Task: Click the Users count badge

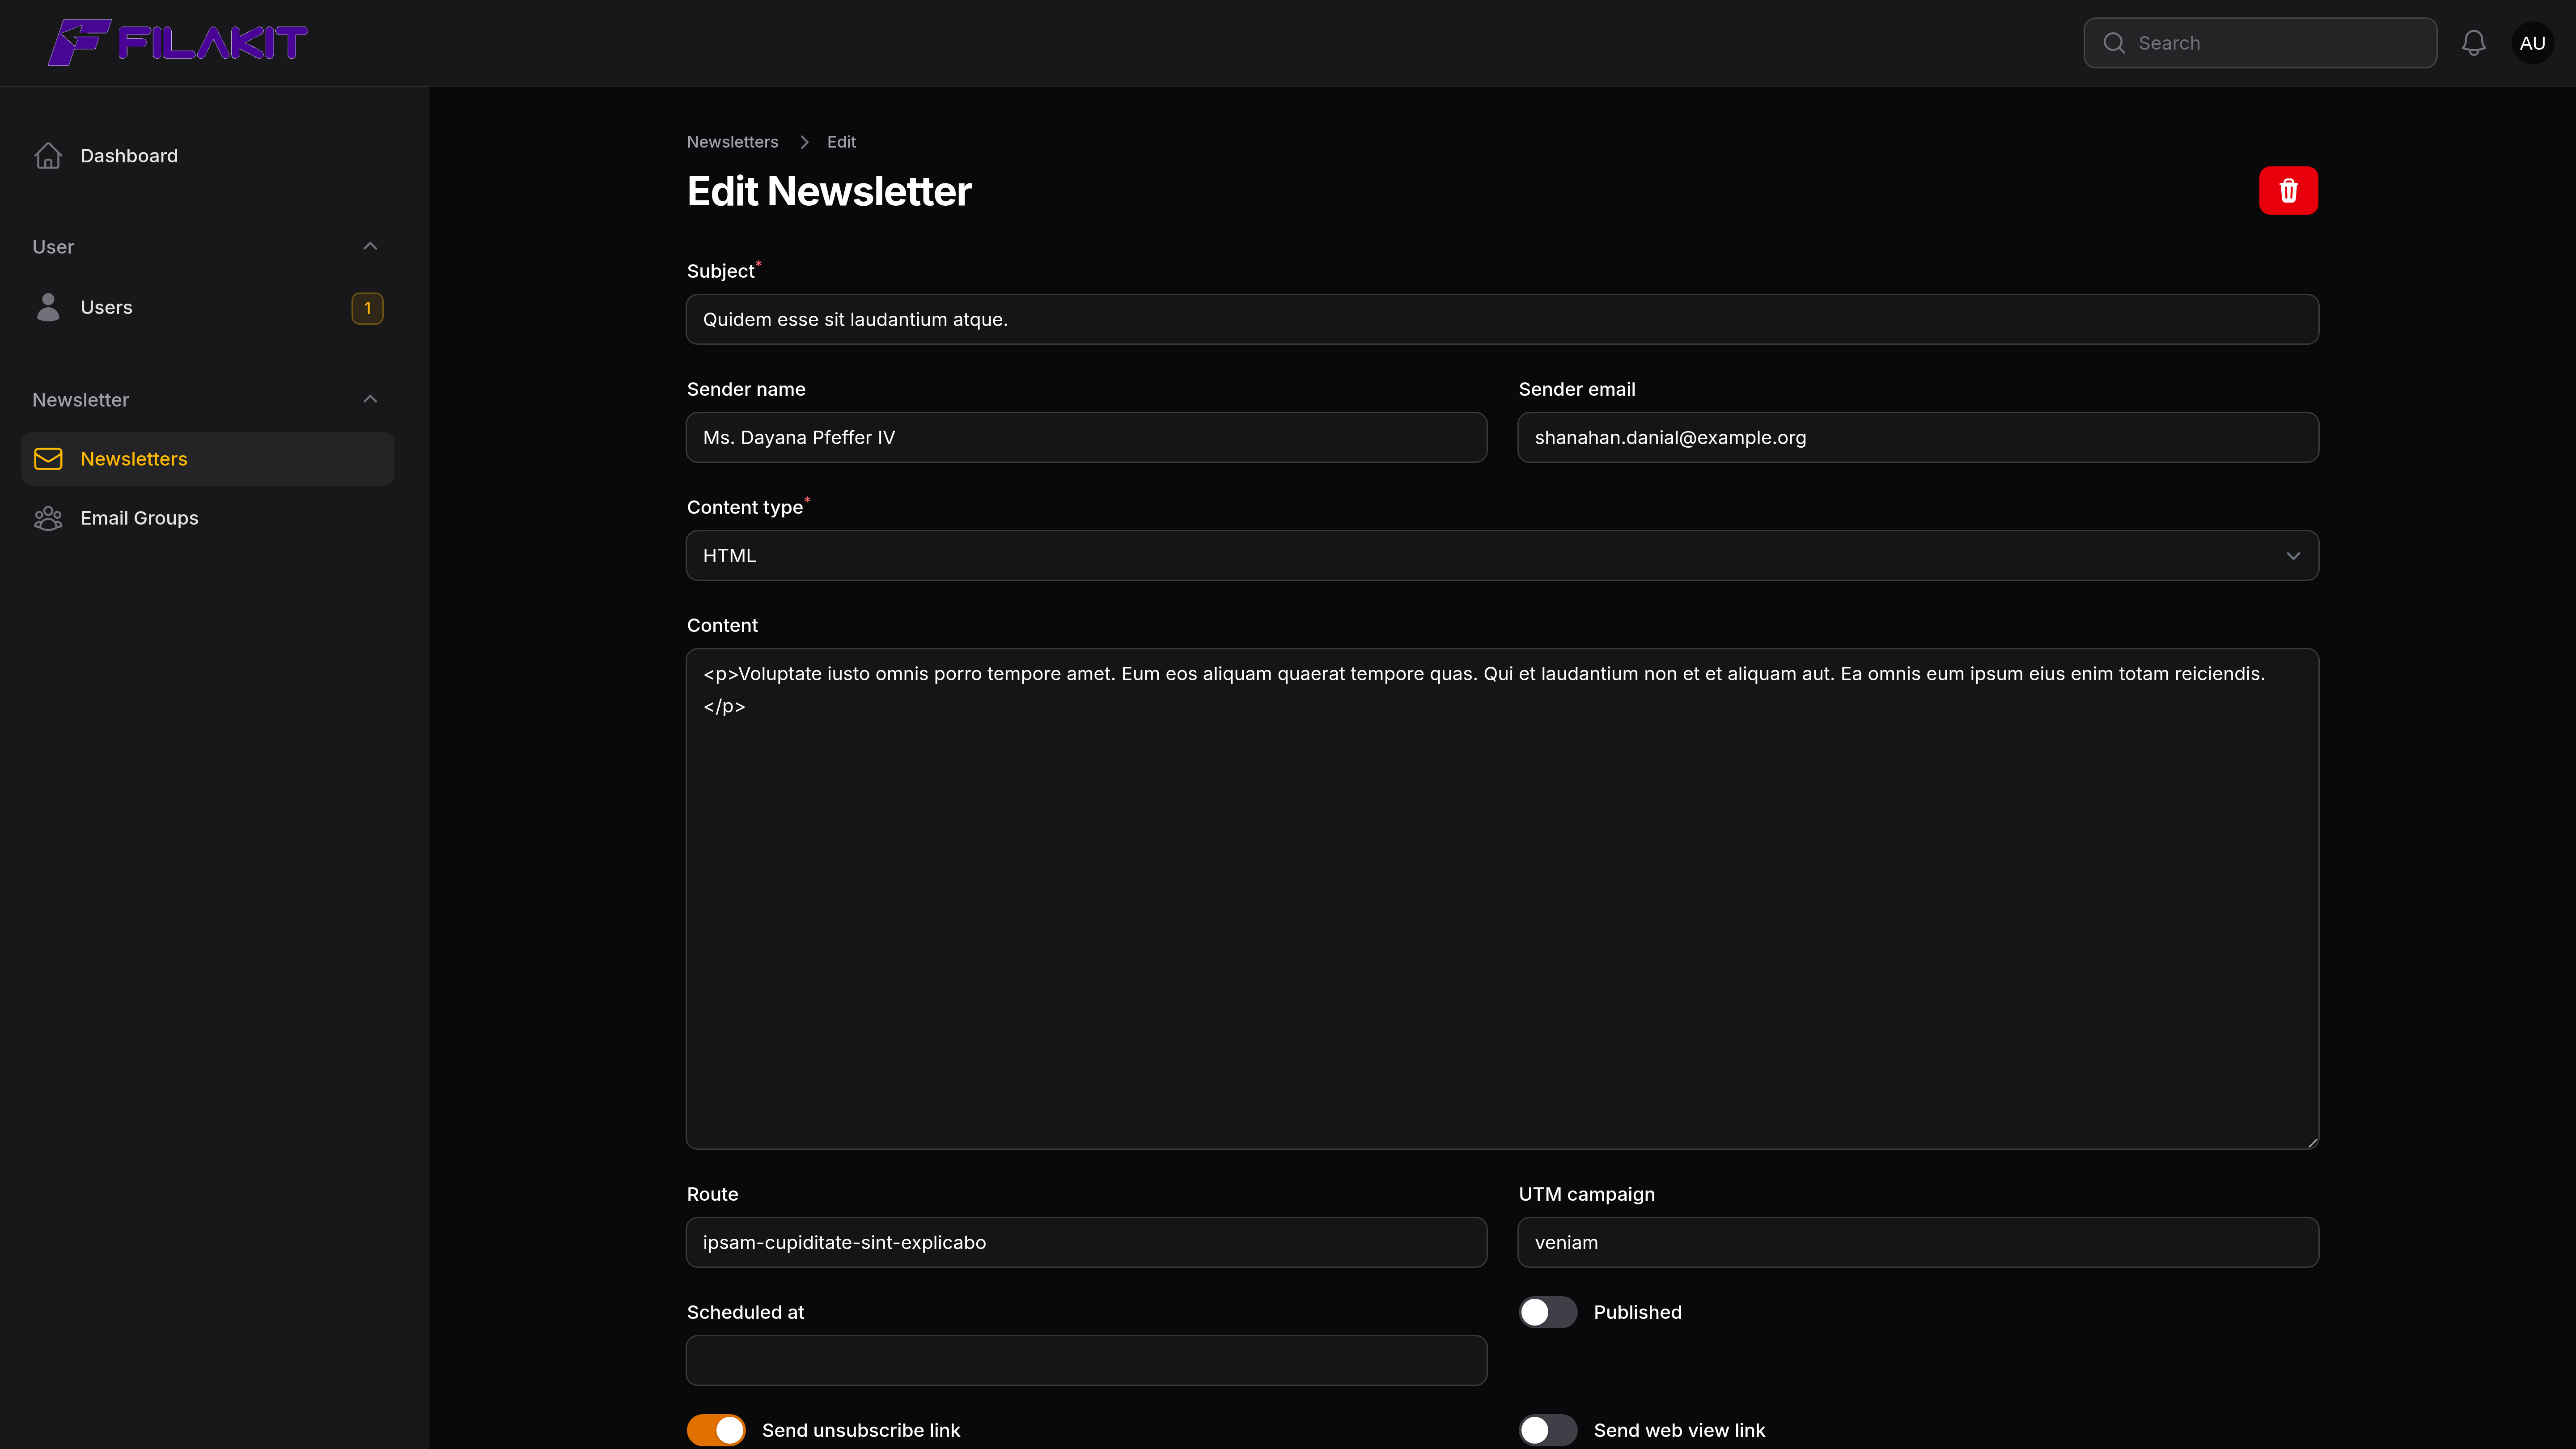Action: pos(367,308)
